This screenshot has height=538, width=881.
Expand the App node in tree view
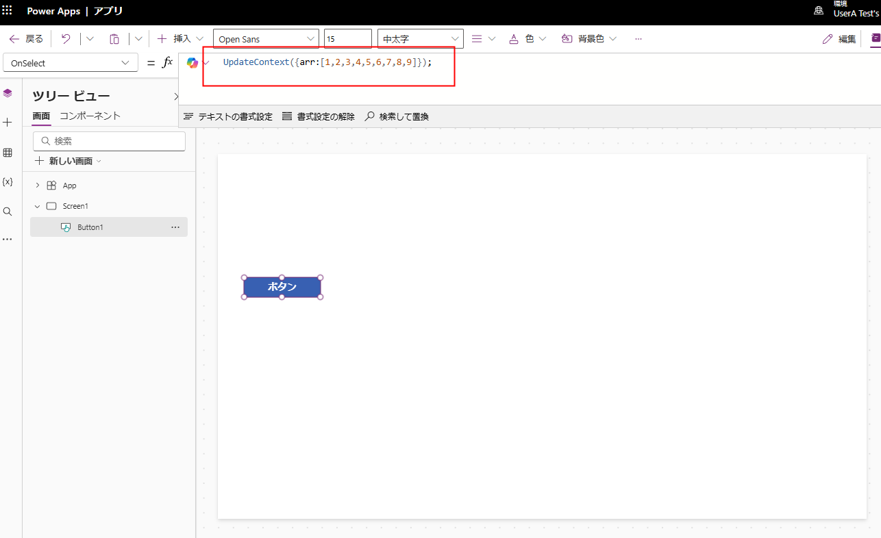(37, 185)
